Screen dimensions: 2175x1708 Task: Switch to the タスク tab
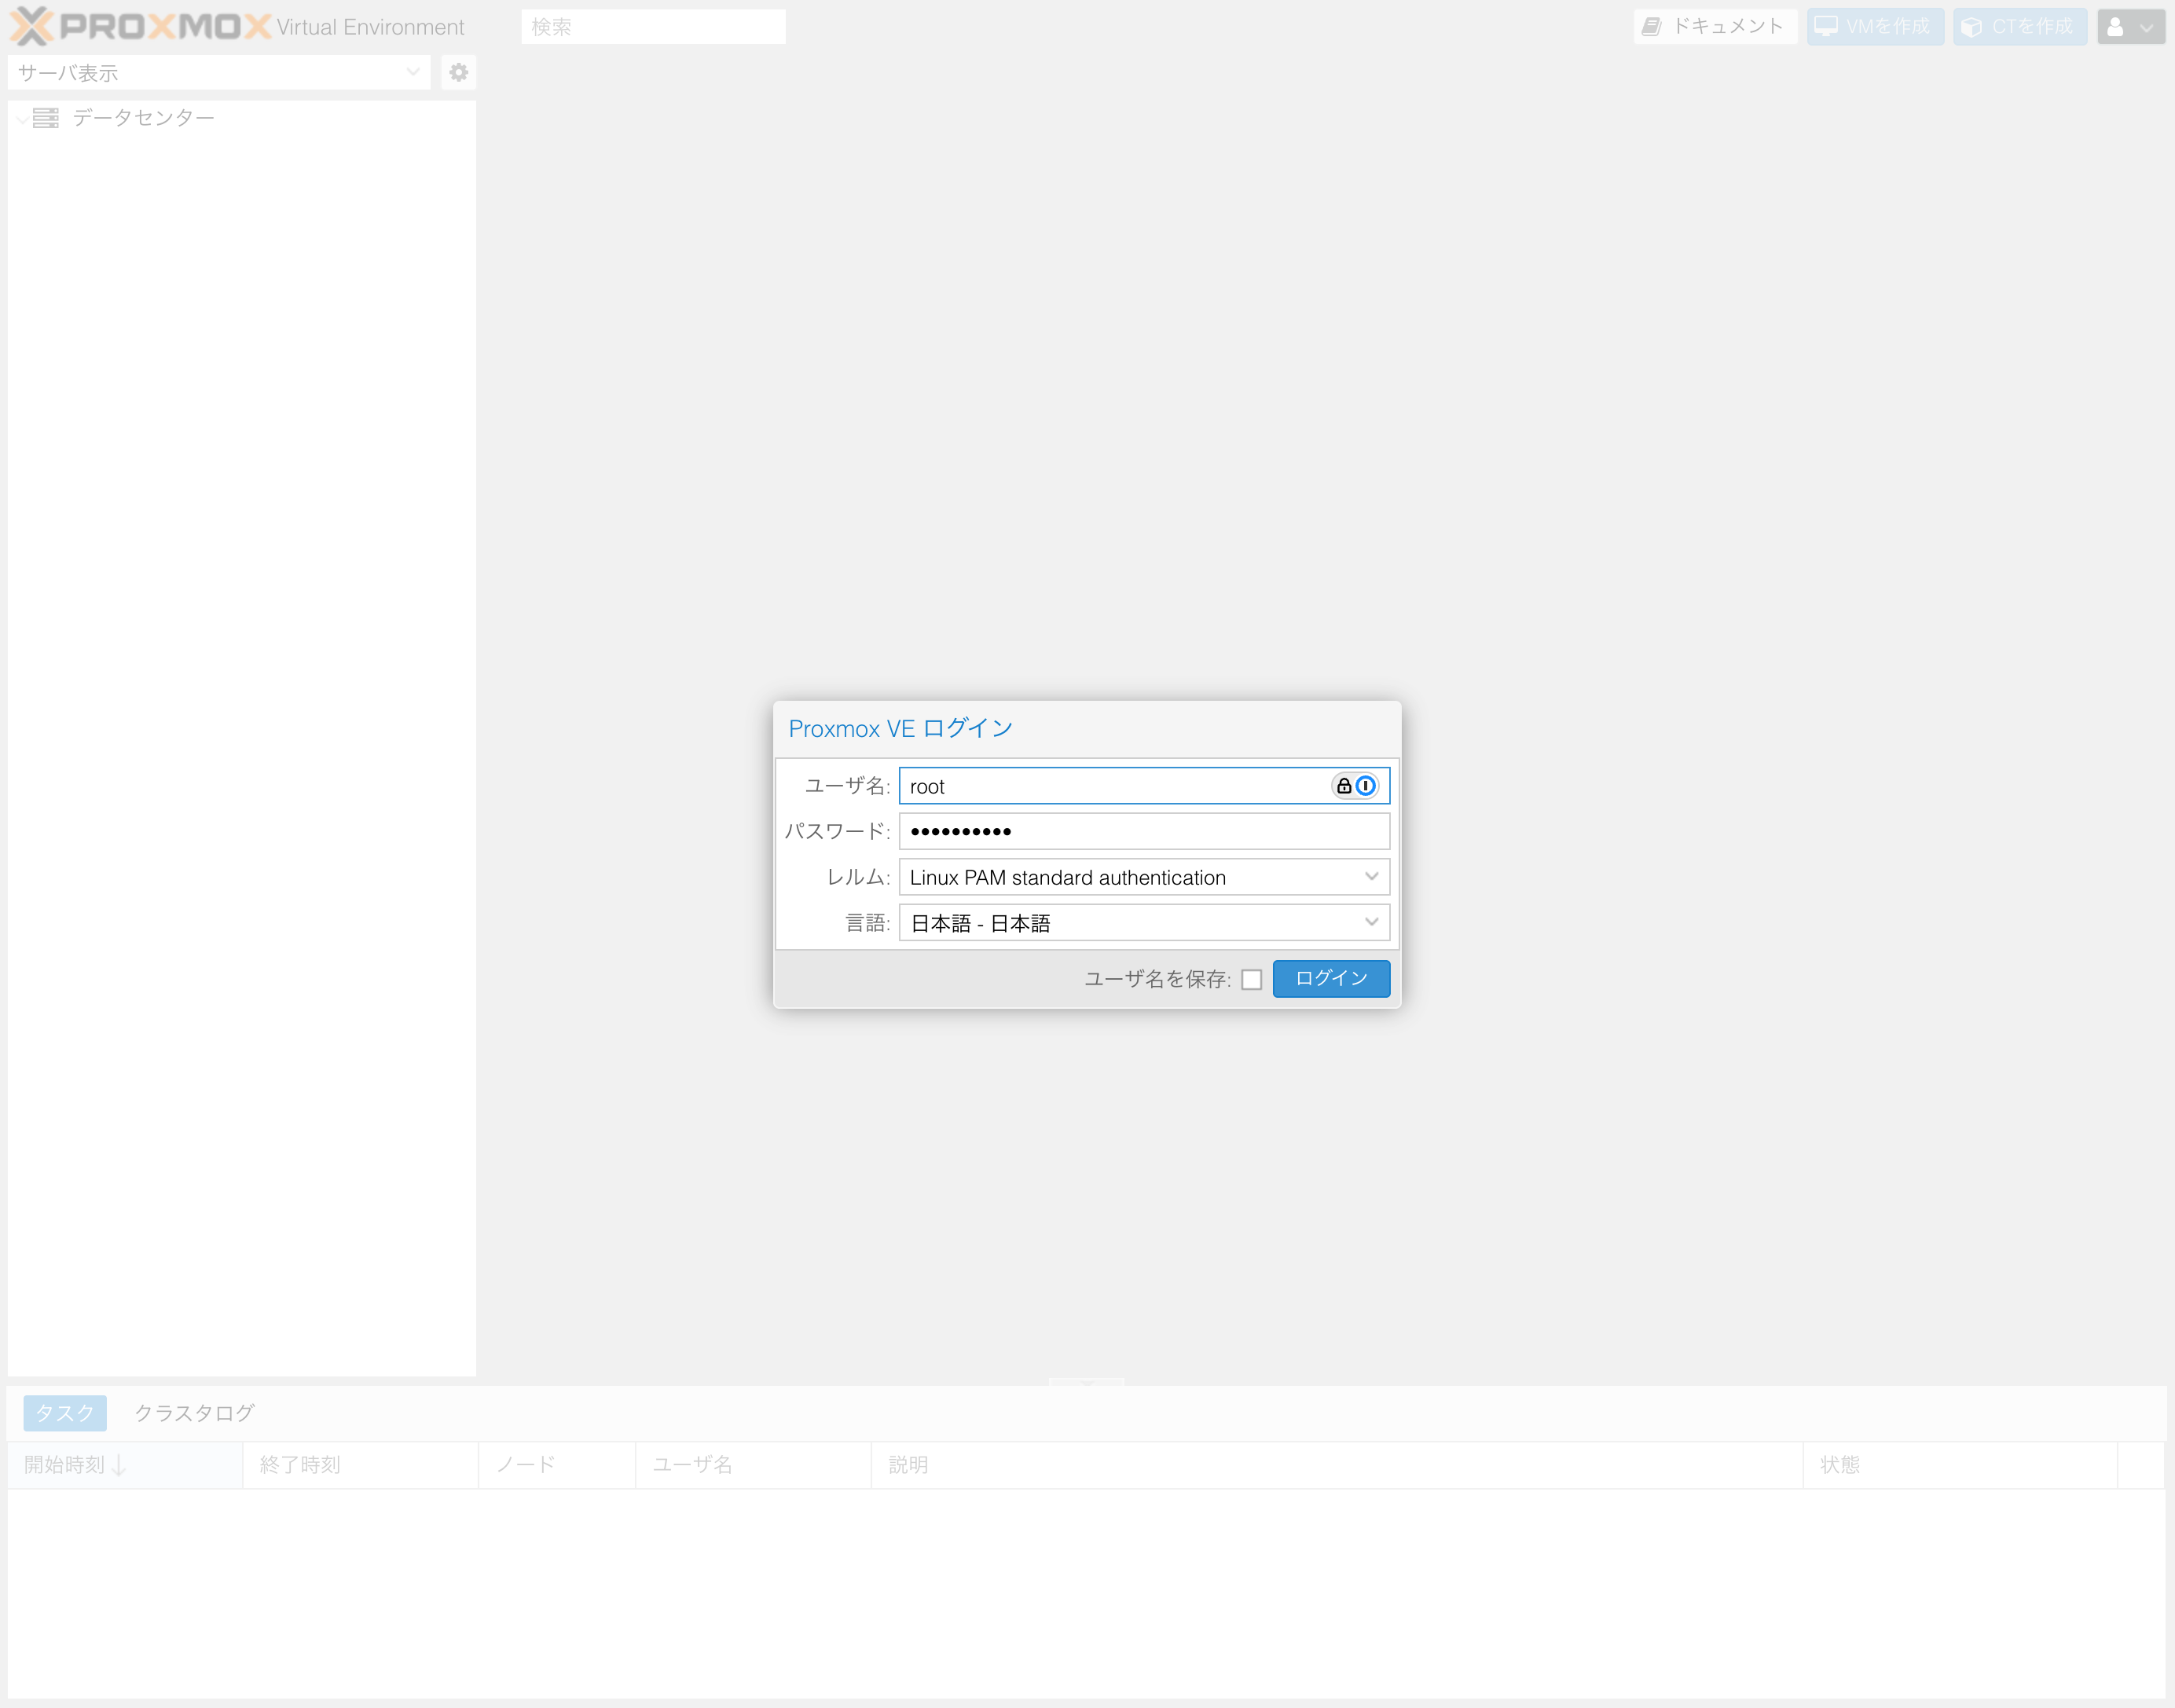click(65, 1413)
